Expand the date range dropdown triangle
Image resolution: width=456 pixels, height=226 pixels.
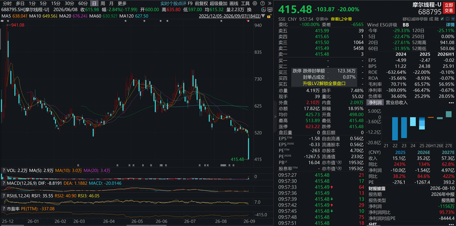click(x=263, y=16)
